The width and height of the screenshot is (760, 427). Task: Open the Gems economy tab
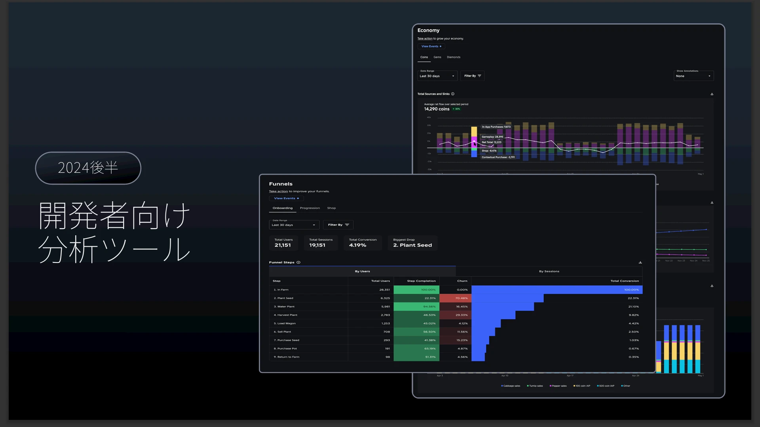[x=437, y=57]
